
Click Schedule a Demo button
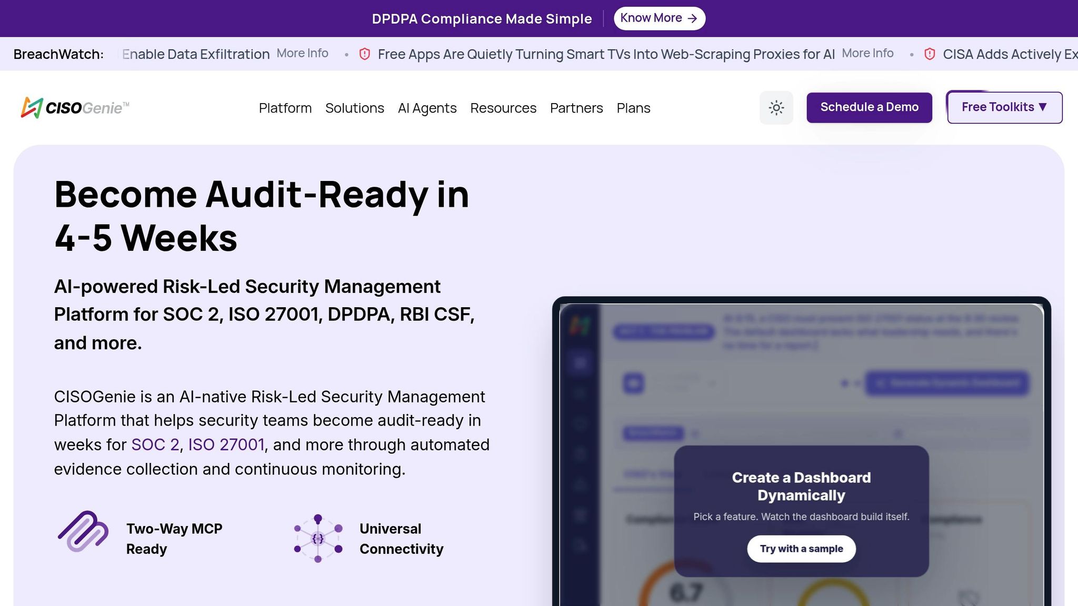tap(870, 107)
